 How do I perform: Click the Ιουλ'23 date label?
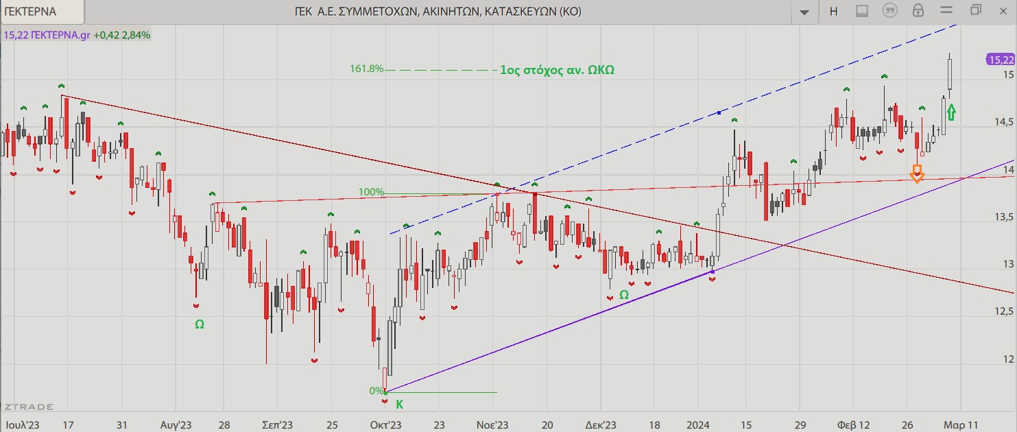pyautogui.click(x=22, y=425)
